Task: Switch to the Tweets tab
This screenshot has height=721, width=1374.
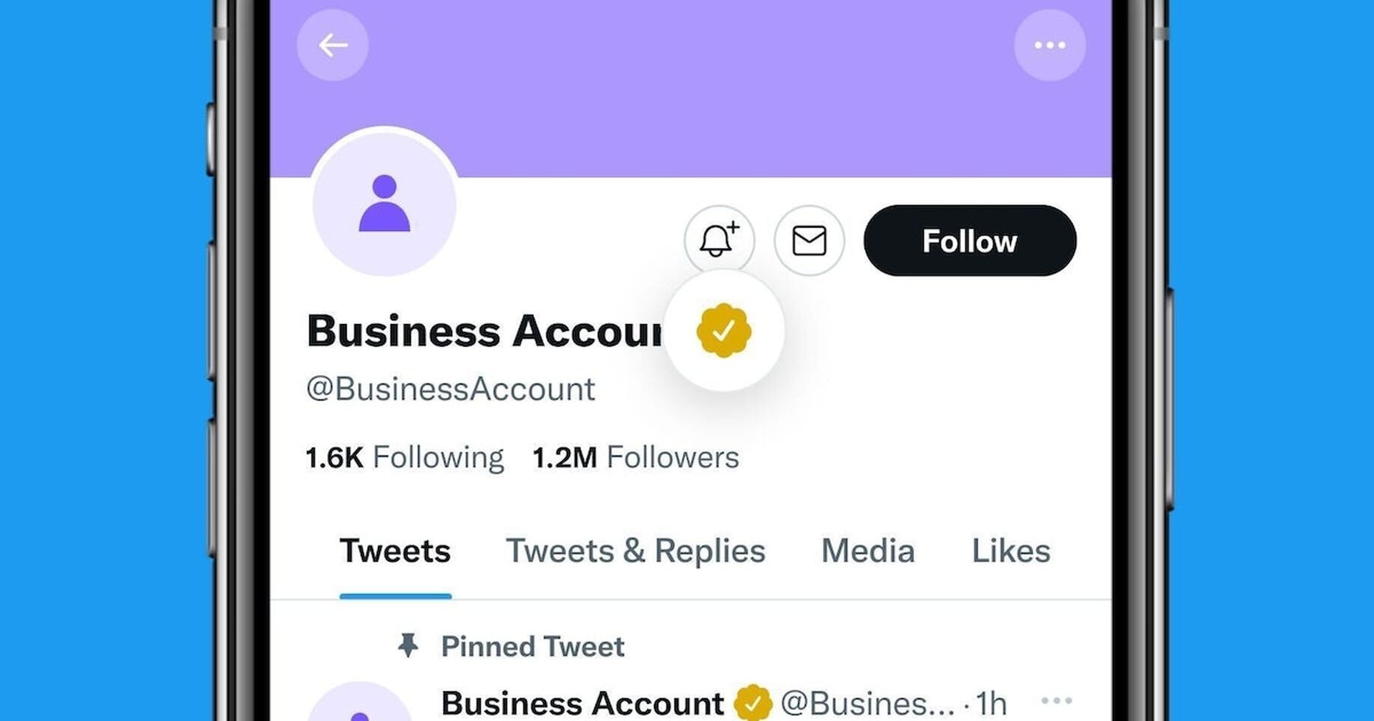Action: [395, 551]
